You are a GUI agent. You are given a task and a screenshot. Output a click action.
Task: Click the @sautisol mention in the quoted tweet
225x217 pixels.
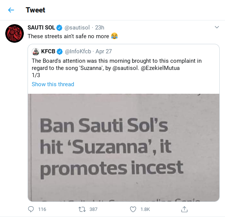tap(126, 68)
